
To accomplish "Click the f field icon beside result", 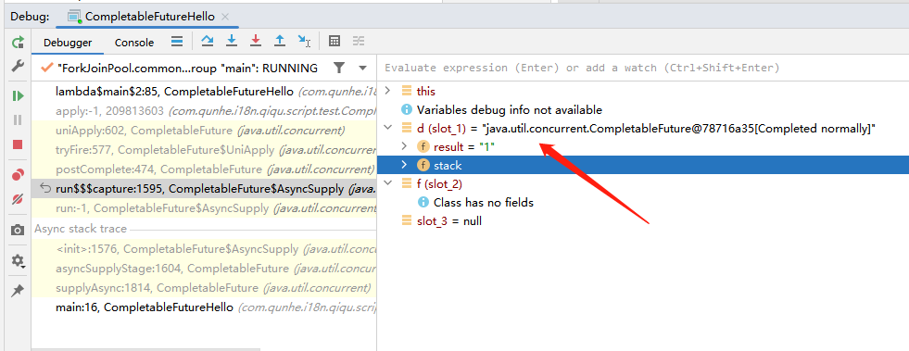I will (423, 147).
